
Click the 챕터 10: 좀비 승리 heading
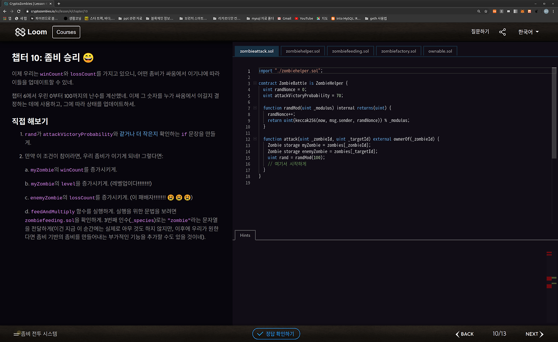coord(53,57)
